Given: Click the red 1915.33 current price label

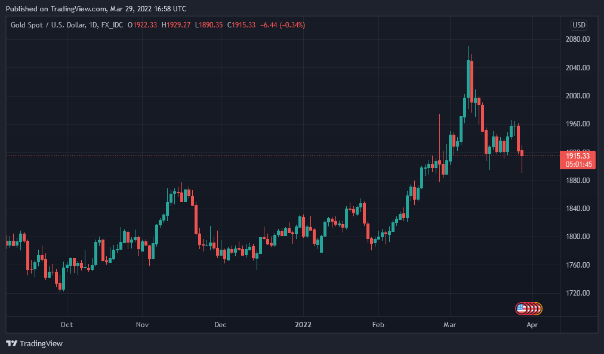Looking at the screenshot, I should pos(578,156).
